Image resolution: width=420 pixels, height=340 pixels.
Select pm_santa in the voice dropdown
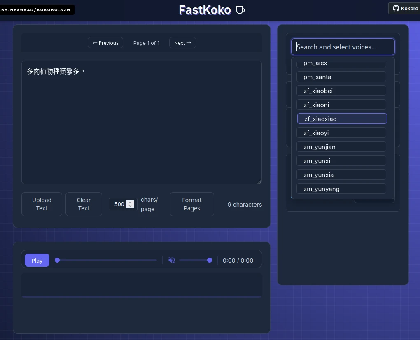click(341, 77)
